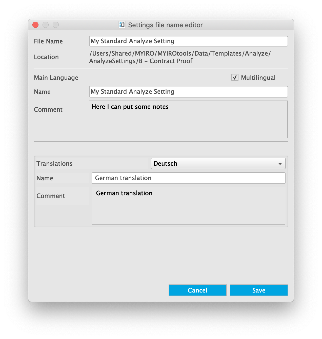Click the zoom window button in the title bar

tap(56, 25)
